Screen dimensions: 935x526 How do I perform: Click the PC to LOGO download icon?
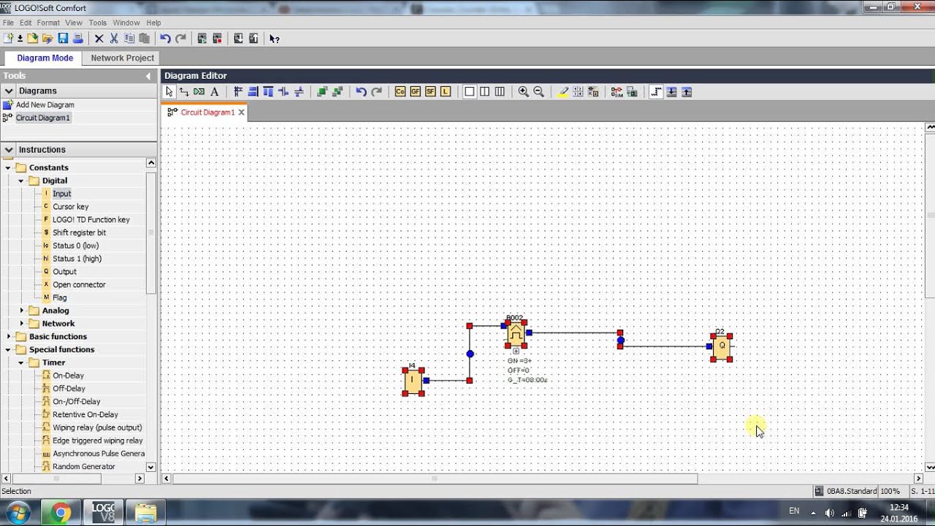[x=238, y=38]
